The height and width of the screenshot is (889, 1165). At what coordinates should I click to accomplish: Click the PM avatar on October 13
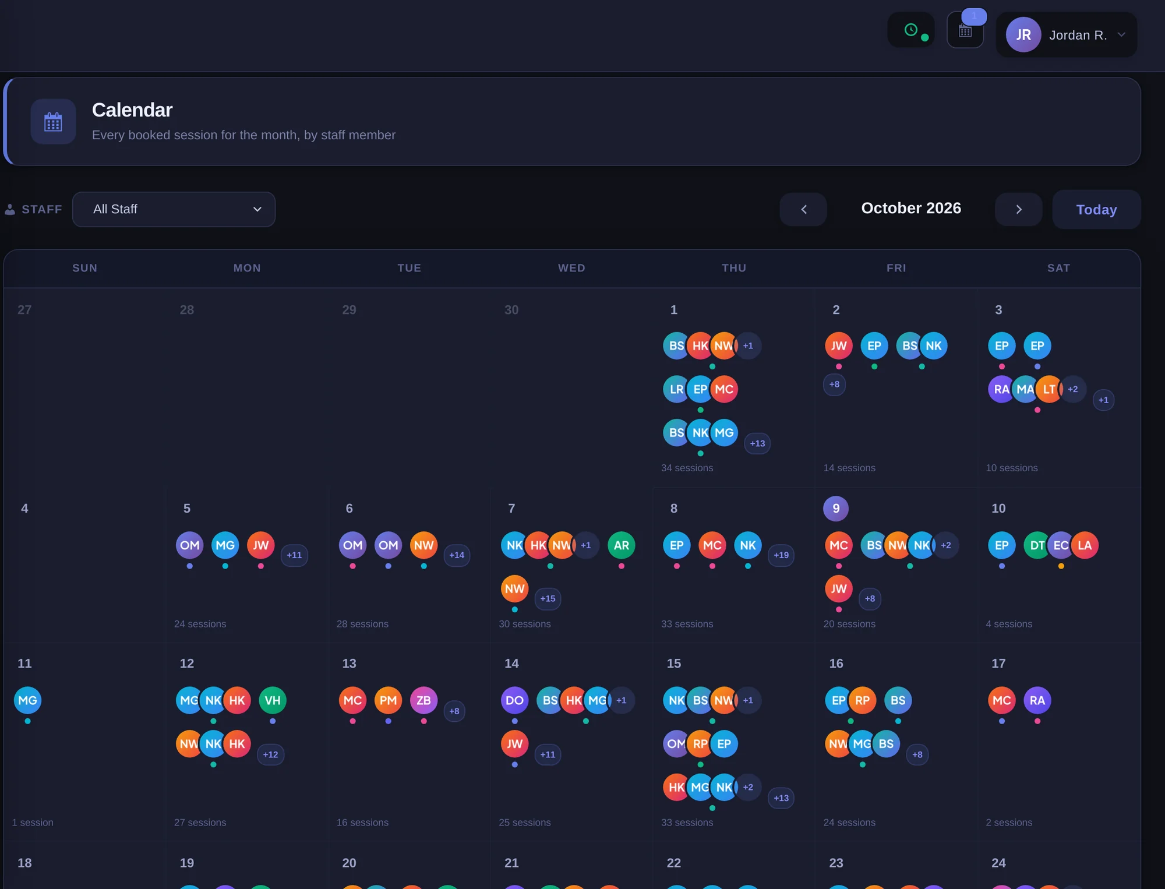click(388, 700)
